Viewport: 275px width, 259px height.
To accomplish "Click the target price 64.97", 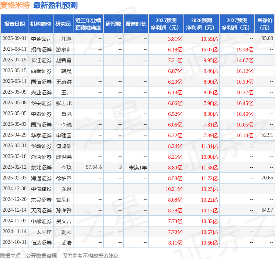I will click(x=267, y=210).
